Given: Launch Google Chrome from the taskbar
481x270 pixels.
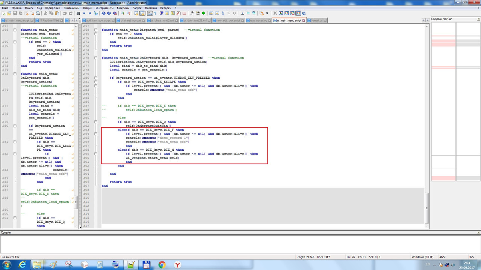Looking at the screenshot, I should (162, 264).
